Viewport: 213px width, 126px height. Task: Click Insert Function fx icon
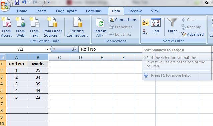pyautogui.click(x=74, y=49)
